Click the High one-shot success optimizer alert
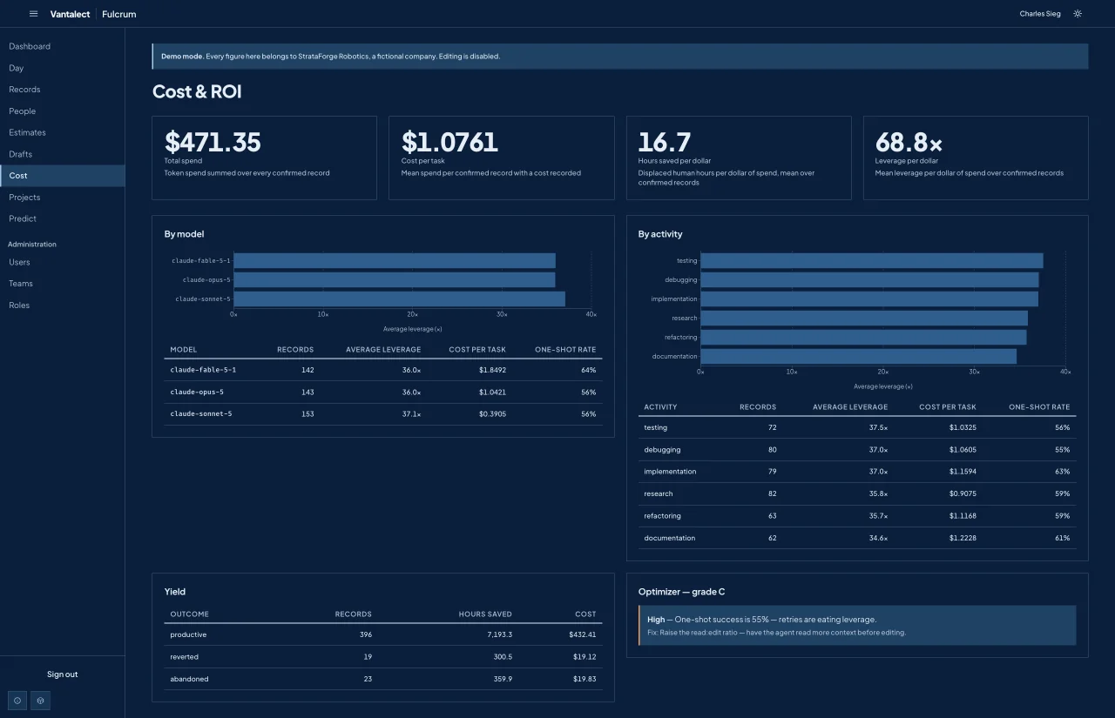The height and width of the screenshot is (718, 1115). pos(857,626)
